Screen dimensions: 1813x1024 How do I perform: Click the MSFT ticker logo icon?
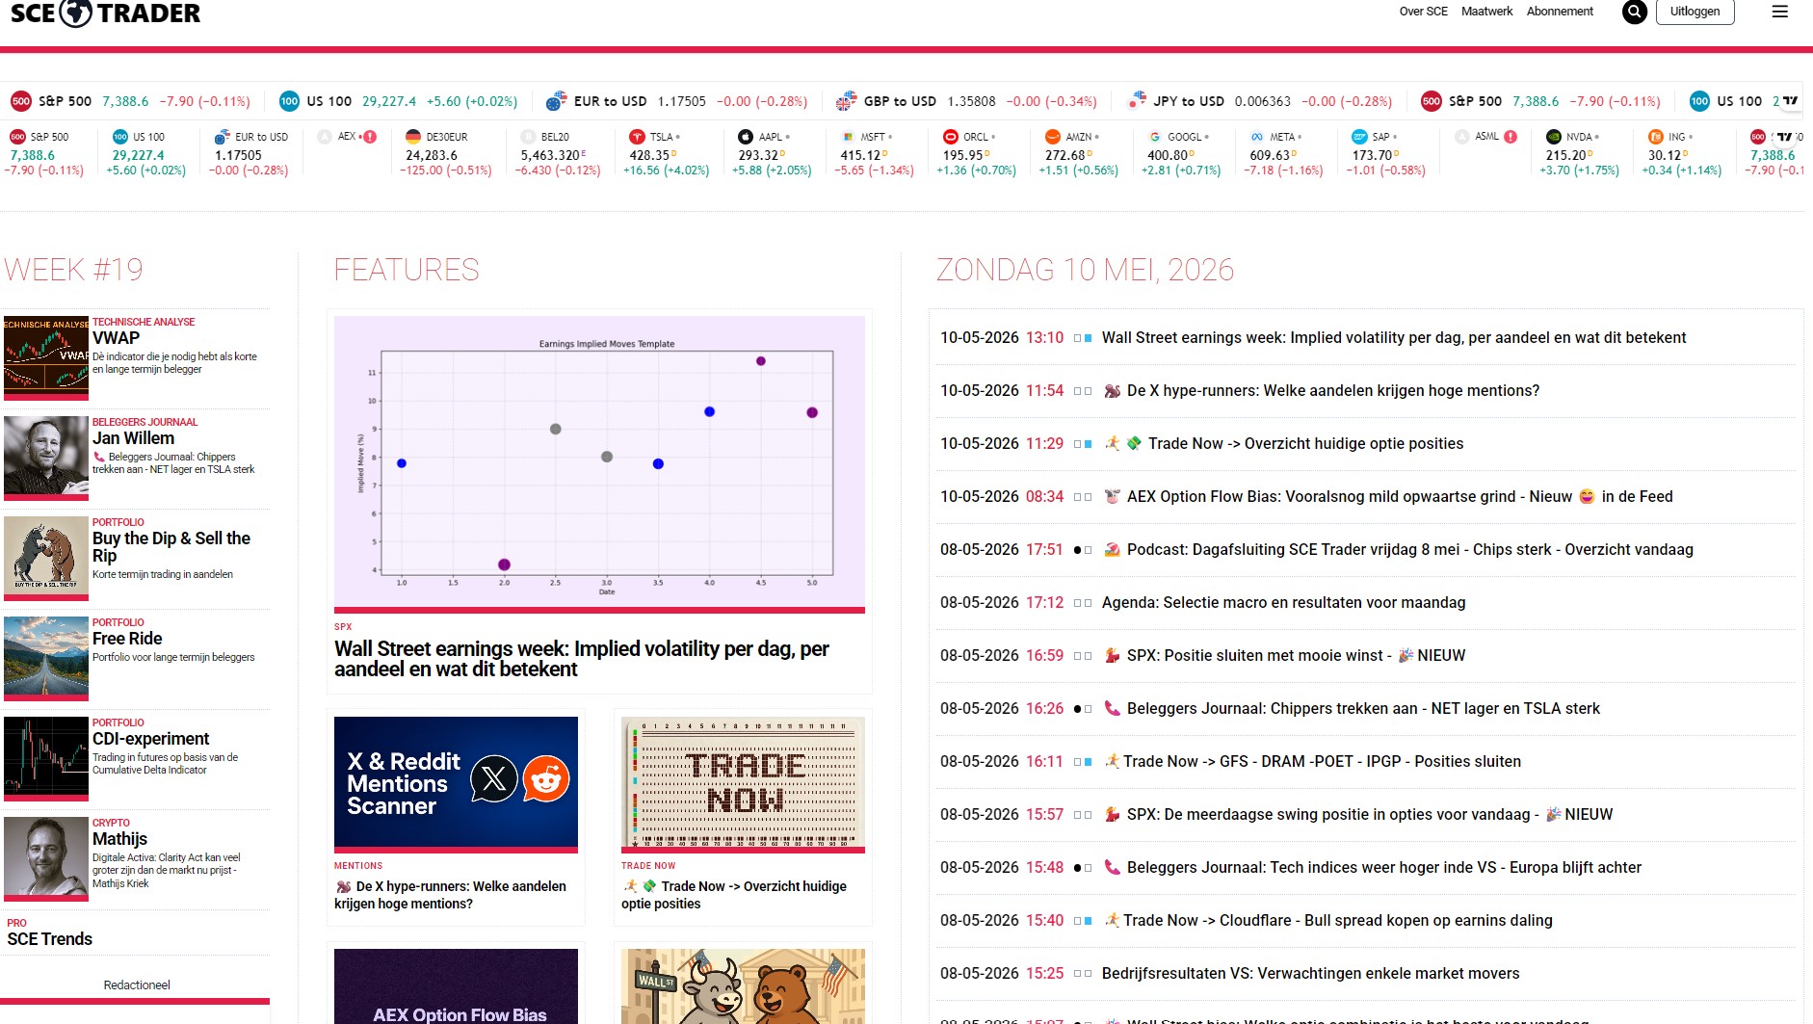pyautogui.click(x=848, y=137)
